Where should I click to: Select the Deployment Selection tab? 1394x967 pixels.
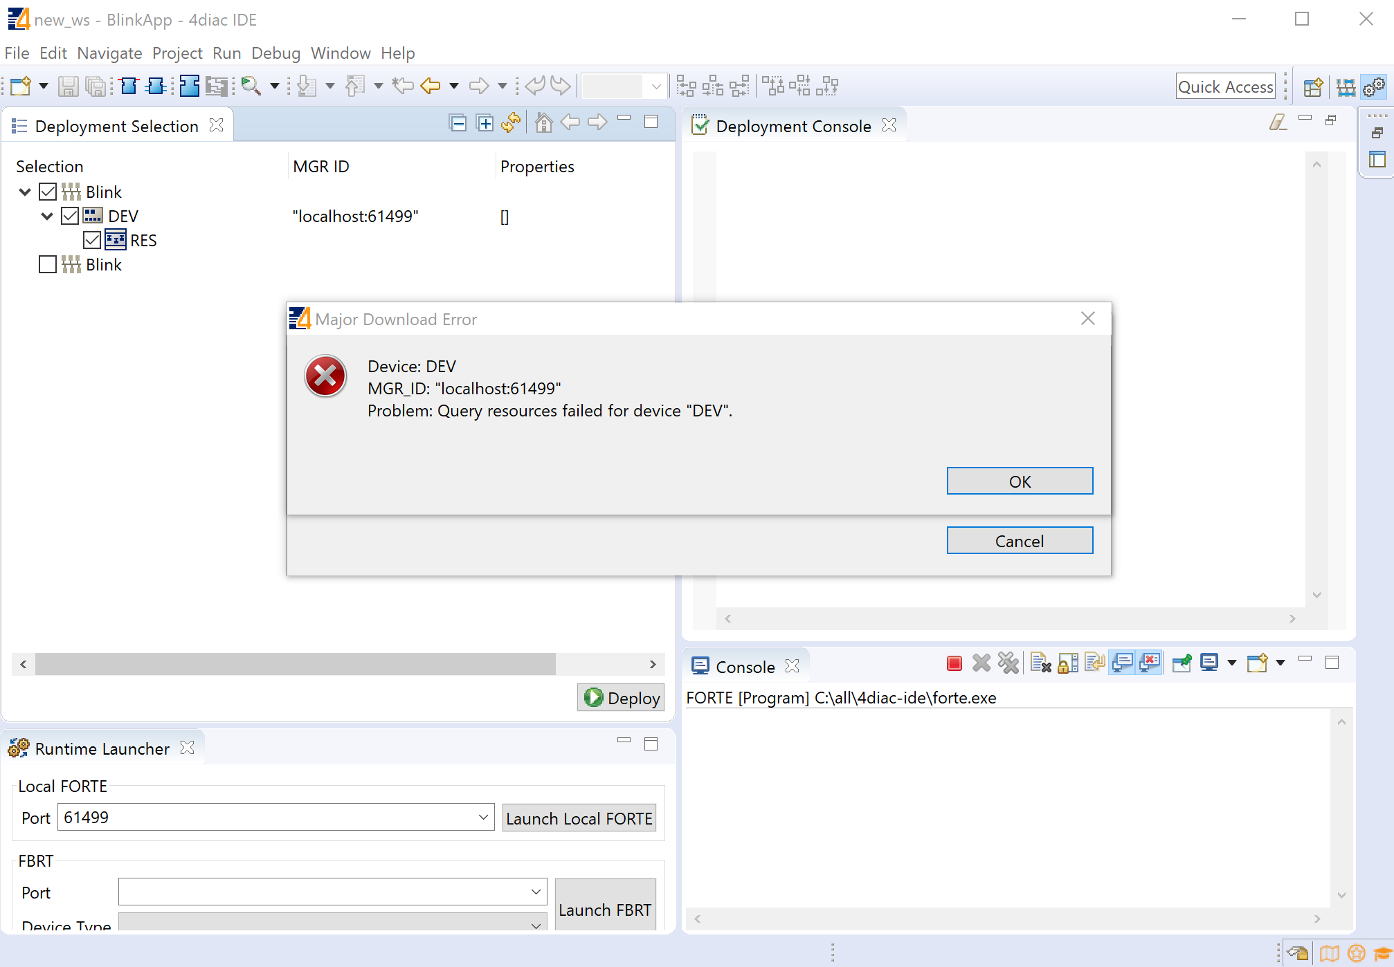[116, 126]
